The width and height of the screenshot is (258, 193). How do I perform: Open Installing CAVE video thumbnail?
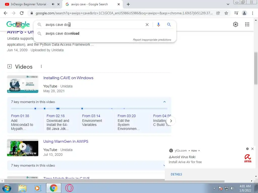pyautogui.click(x=23, y=84)
